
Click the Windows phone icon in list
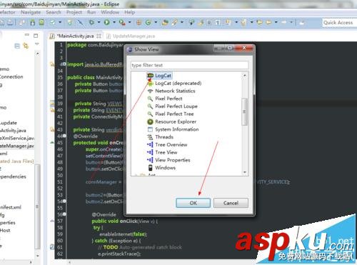pyautogui.click(x=150, y=168)
